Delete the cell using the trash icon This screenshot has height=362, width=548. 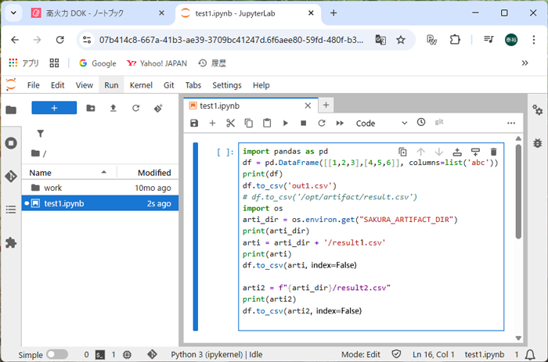click(x=493, y=152)
